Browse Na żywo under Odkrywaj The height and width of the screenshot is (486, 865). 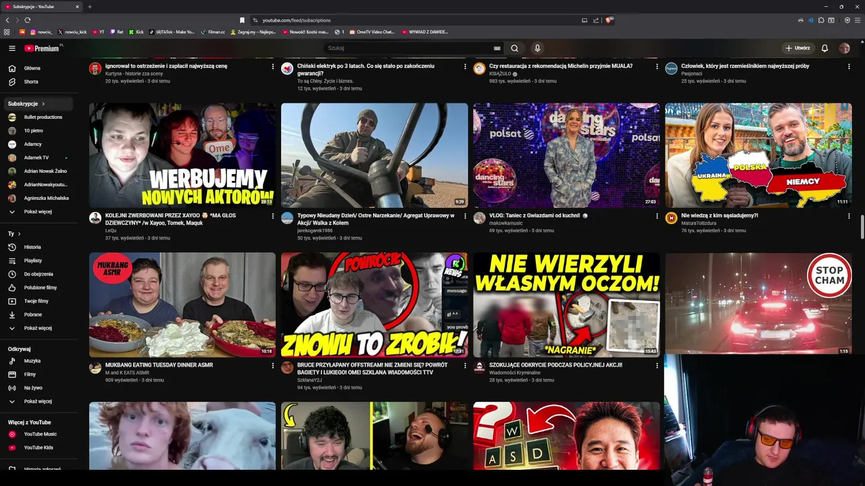[38, 388]
